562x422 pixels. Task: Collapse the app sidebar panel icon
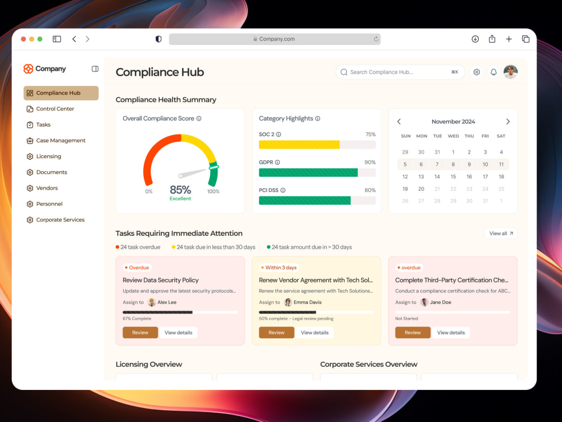(95, 69)
